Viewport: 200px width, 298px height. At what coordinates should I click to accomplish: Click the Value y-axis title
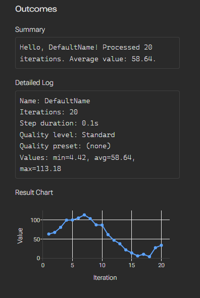coord(20,236)
